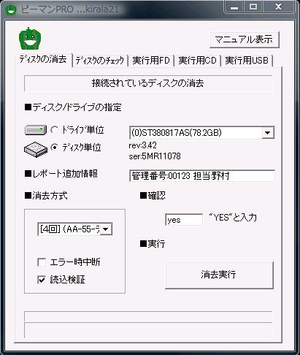Viewport: 300px width, 355px height.
Task: Click the upper progress bar at bottom
Action: point(148,316)
